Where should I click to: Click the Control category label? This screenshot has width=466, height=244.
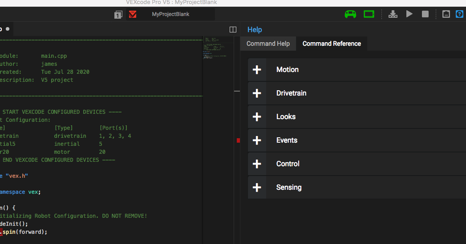tap(288, 164)
